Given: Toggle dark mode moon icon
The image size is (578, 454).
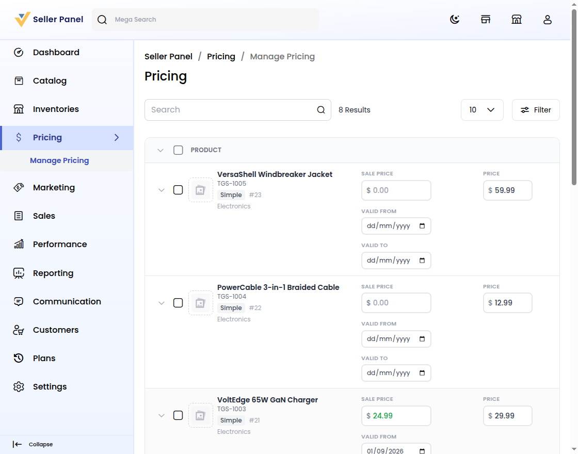Looking at the screenshot, I should point(455,20).
